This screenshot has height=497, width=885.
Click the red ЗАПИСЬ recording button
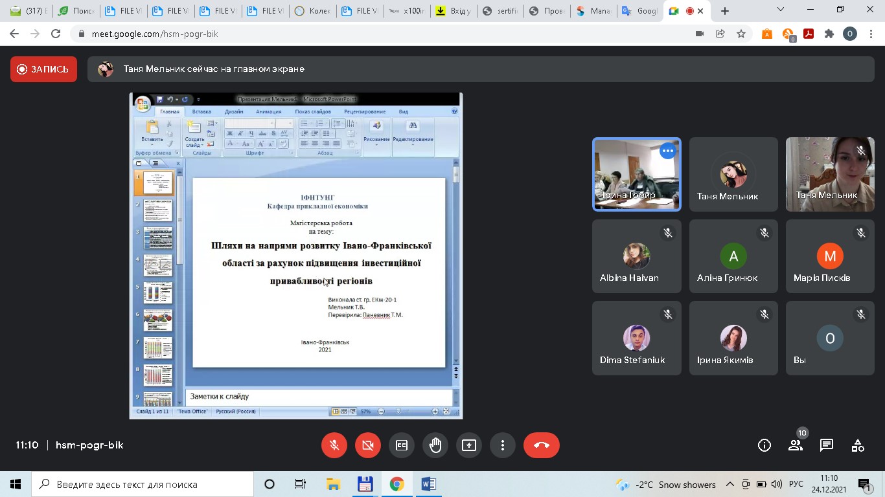click(x=43, y=69)
